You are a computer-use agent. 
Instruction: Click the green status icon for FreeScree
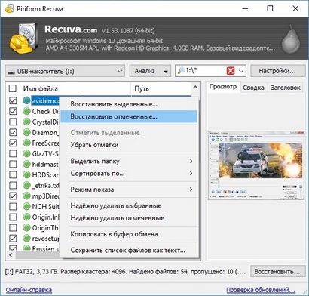[x=26, y=143]
